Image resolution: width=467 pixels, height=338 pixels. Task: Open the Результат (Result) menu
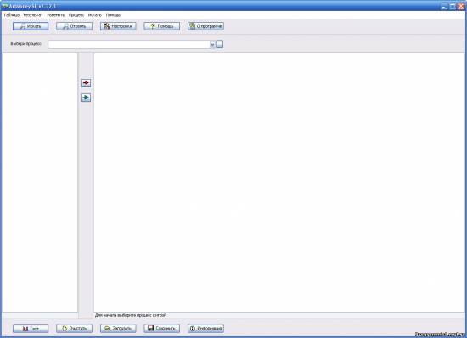click(x=33, y=15)
